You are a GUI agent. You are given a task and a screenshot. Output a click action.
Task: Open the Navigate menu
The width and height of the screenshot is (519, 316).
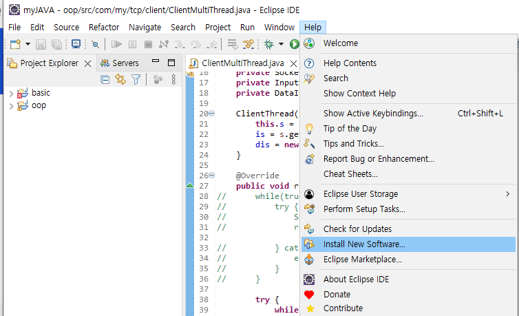(x=145, y=27)
